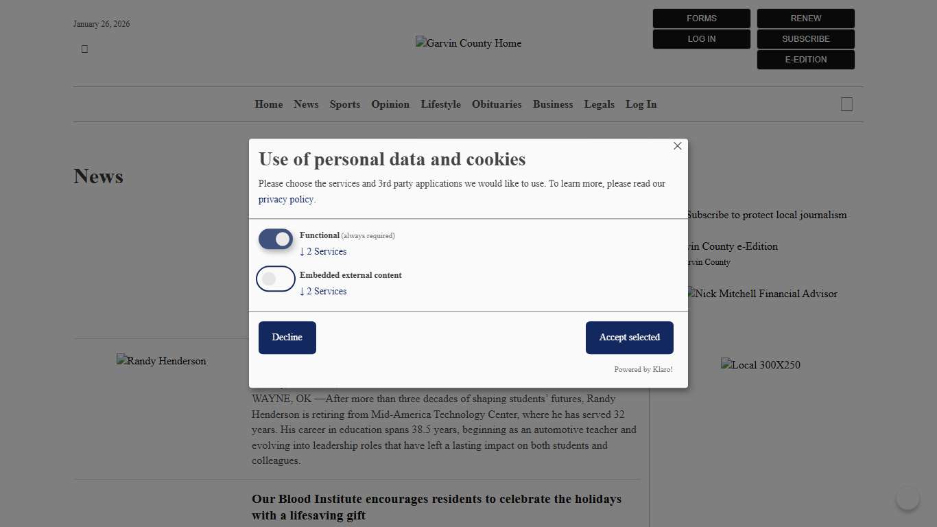Screen dimensions: 937x527
Task: Follow the Powered by Klaro link
Action: tap(643, 370)
